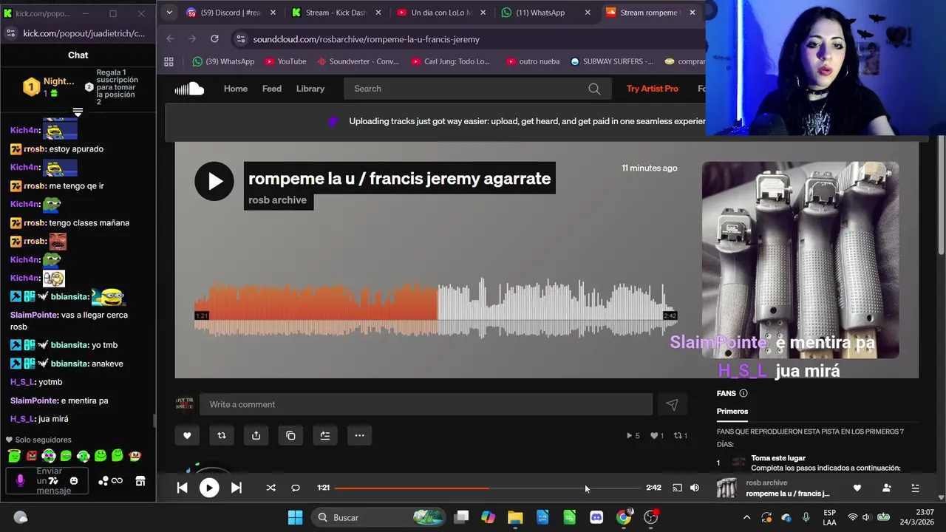Click the search magnifier icon
Viewport: 946px width, 532px height.
point(594,89)
